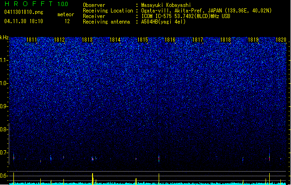Click the 1811 time marker
This screenshot has width=291, height=185.
pyautogui.click(x=32, y=40)
